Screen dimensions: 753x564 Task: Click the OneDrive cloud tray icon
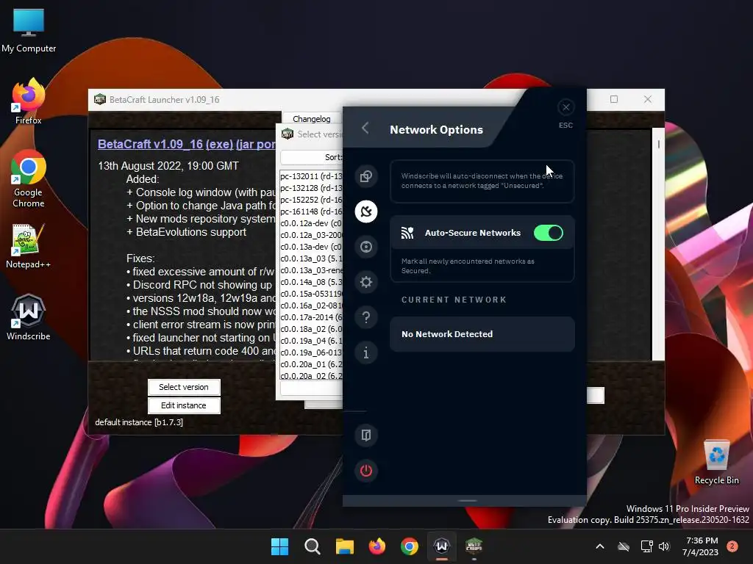(624, 546)
